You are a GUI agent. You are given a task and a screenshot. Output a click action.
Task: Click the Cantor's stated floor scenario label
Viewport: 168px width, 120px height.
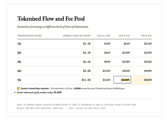coord(35,88)
